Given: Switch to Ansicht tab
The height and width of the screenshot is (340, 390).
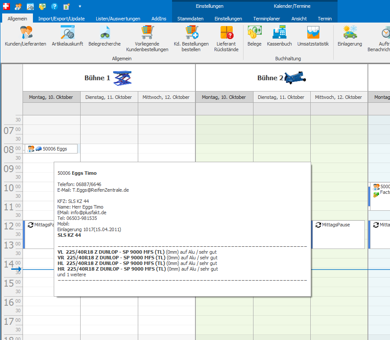Looking at the screenshot, I should click(299, 19).
